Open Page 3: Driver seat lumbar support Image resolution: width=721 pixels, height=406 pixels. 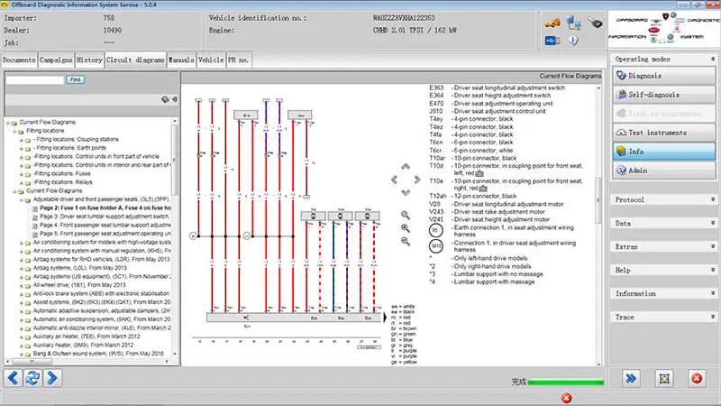[x=104, y=217]
